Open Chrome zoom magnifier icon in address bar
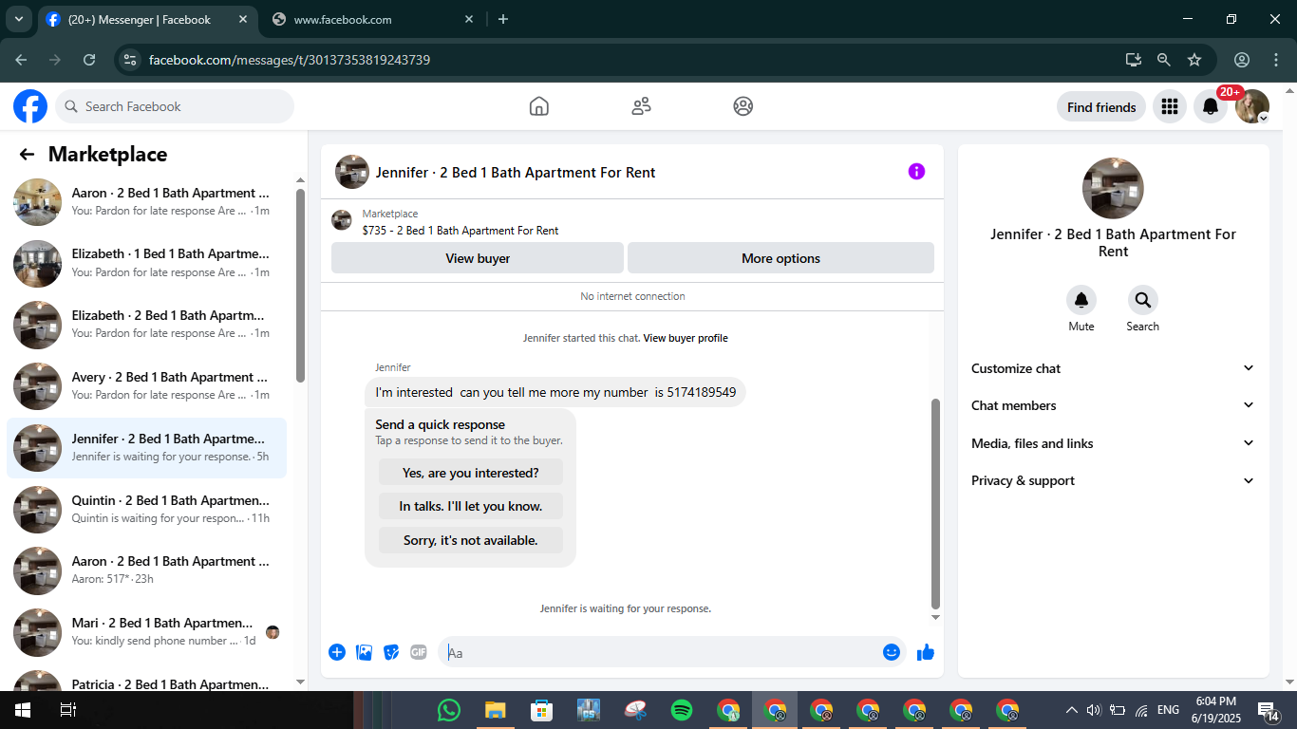 pyautogui.click(x=1164, y=60)
